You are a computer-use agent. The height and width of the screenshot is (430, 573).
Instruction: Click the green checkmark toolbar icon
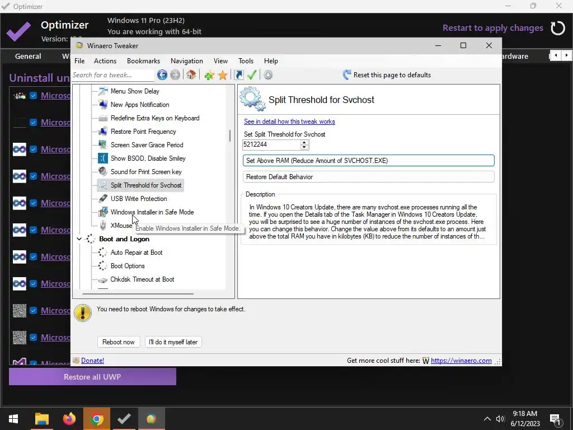point(252,75)
